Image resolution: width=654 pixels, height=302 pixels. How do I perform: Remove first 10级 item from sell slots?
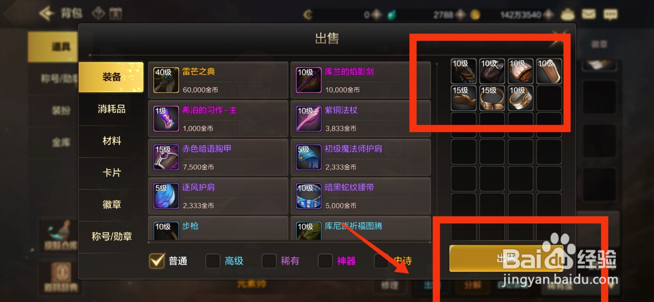pos(464,71)
